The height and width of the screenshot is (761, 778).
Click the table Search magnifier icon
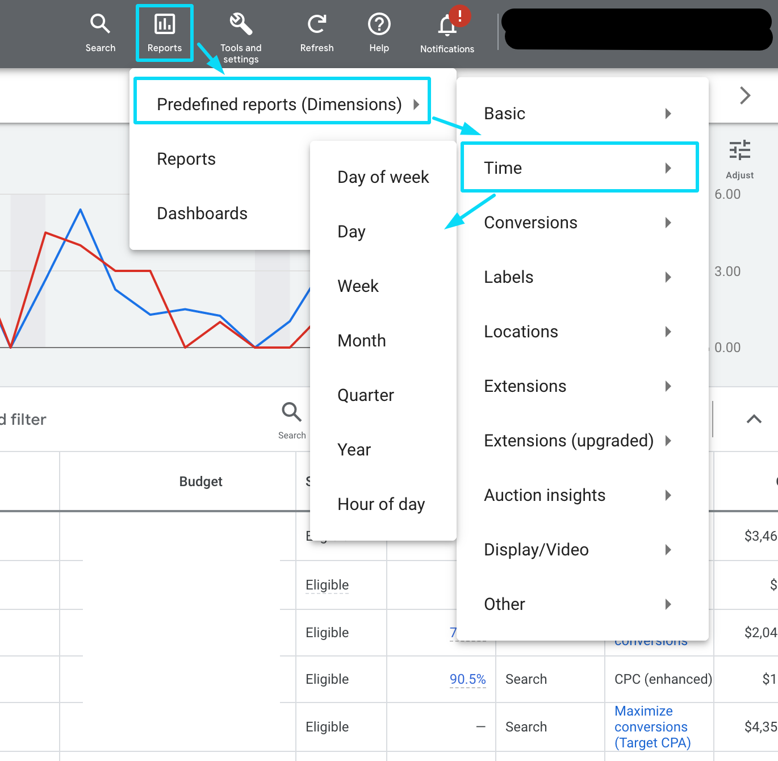click(291, 412)
